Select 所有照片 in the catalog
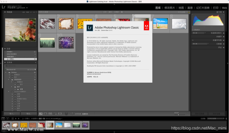This screenshot has height=133, width=229. click(20, 52)
